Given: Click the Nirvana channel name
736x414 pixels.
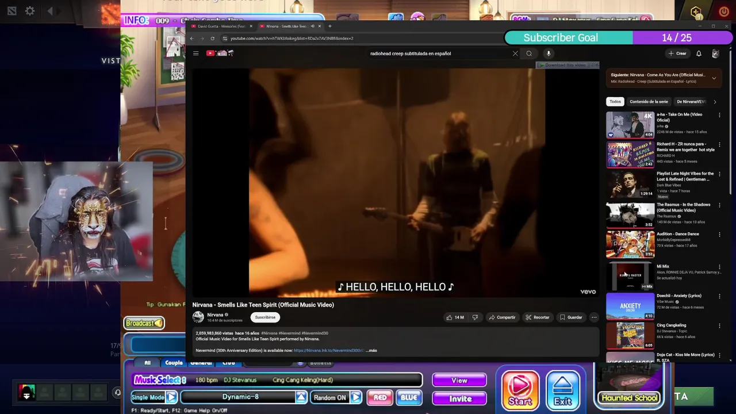Looking at the screenshot, I should pyautogui.click(x=215, y=315).
